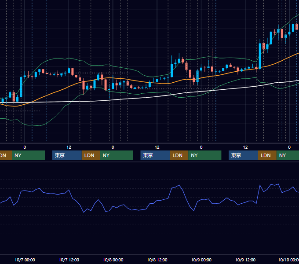
Task: Click the red long-wick candle after 10/9 00:00
Action: click(x=212, y=69)
